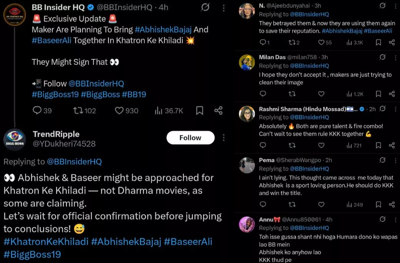Screen dimensions: 400x263
Task: Open the #BaseerAli hashtag in main post
Action: pyautogui.click(x=51, y=40)
